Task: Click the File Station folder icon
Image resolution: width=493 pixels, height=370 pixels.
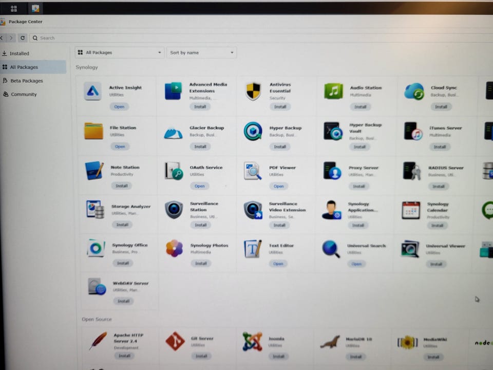Action: tap(93, 131)
